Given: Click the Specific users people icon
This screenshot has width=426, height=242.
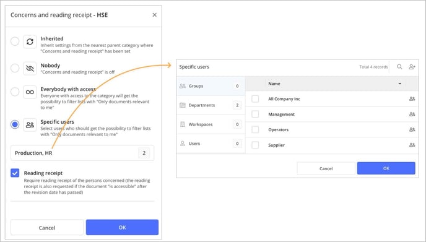Looking at the screenshot, I should click(x=30, y=124).
